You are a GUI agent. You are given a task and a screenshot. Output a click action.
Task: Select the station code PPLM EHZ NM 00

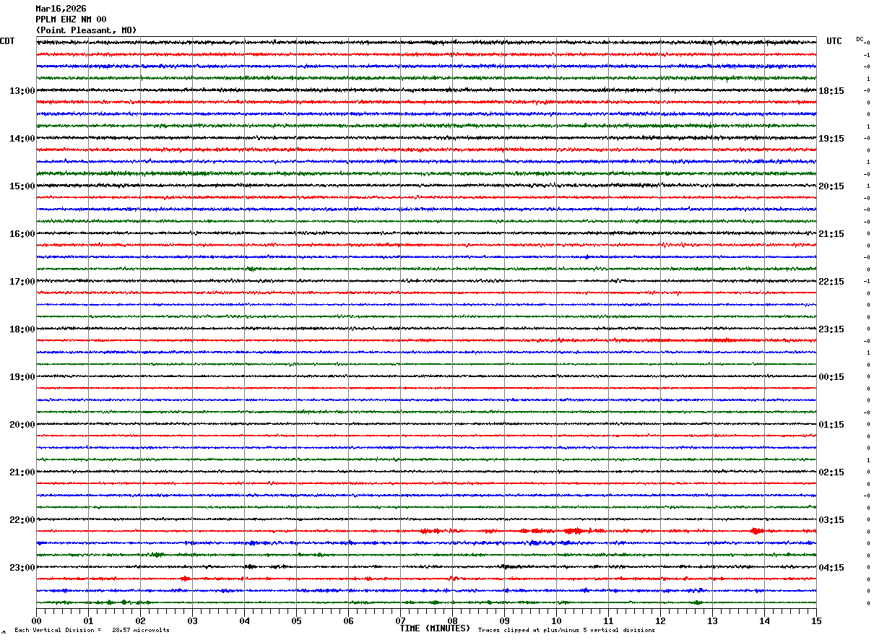tap(71, 20)
